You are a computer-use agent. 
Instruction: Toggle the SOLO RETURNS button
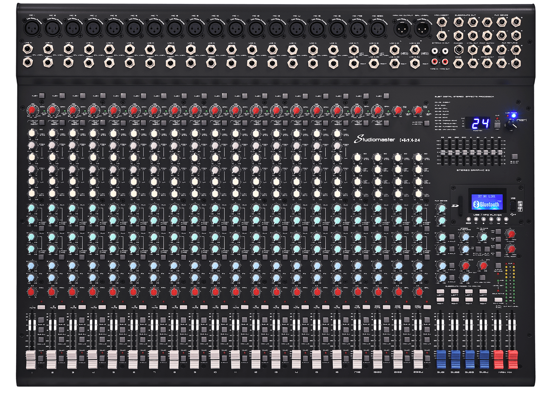click(x=498, y=266)
